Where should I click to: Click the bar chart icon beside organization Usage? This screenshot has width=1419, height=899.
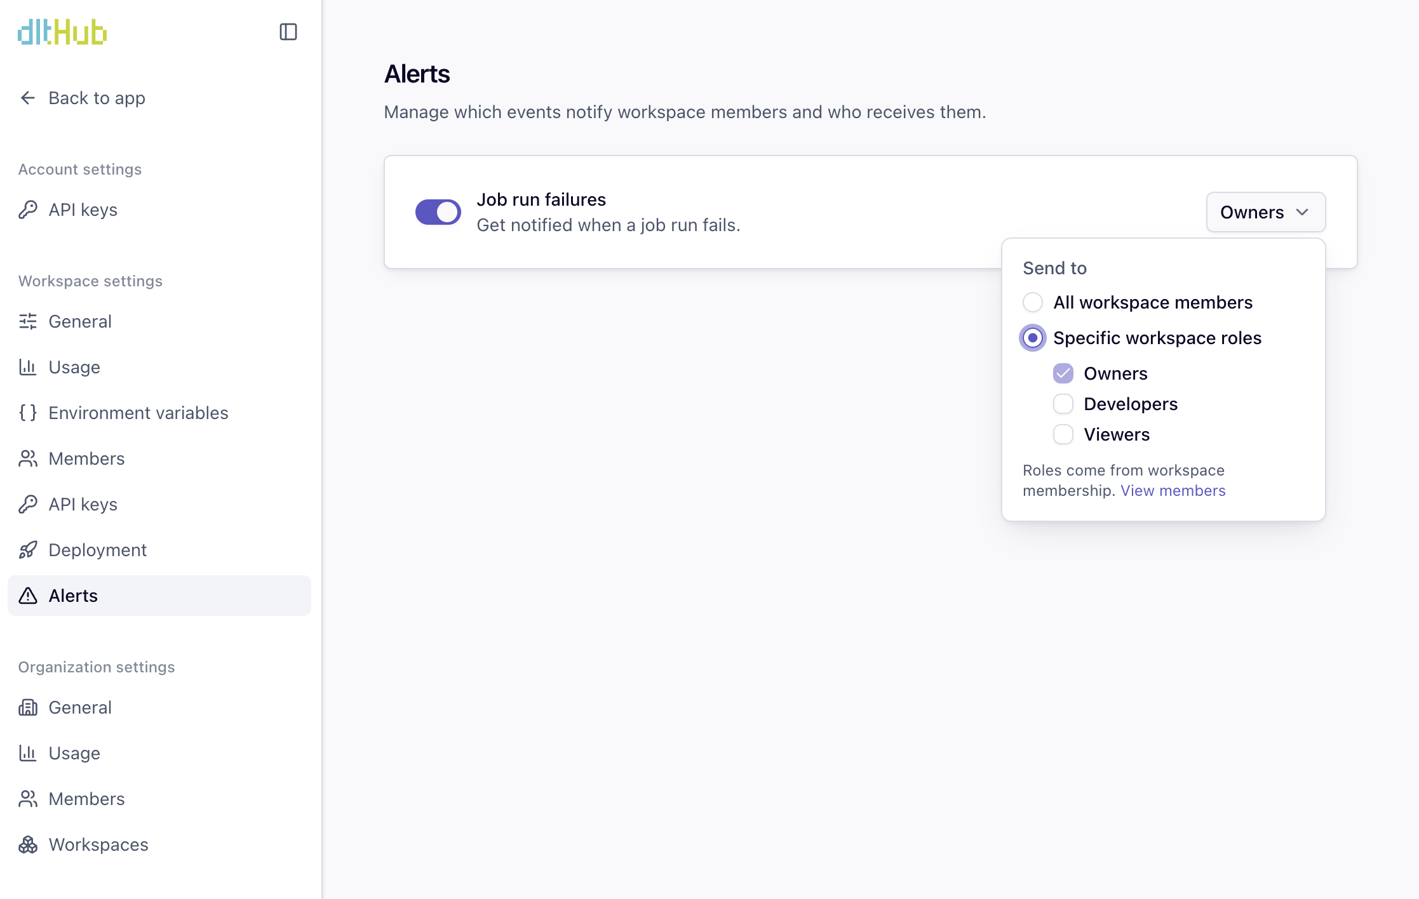[28, 753]
